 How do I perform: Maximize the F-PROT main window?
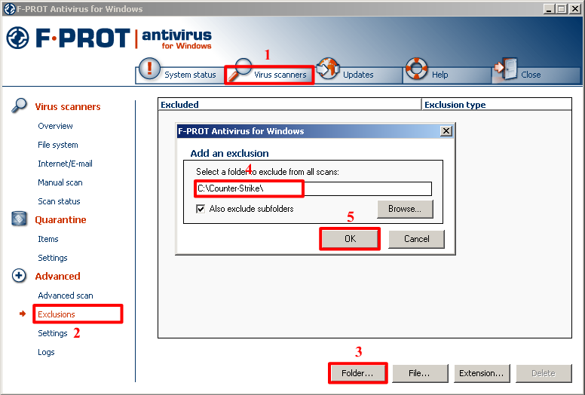coord(561,8)
